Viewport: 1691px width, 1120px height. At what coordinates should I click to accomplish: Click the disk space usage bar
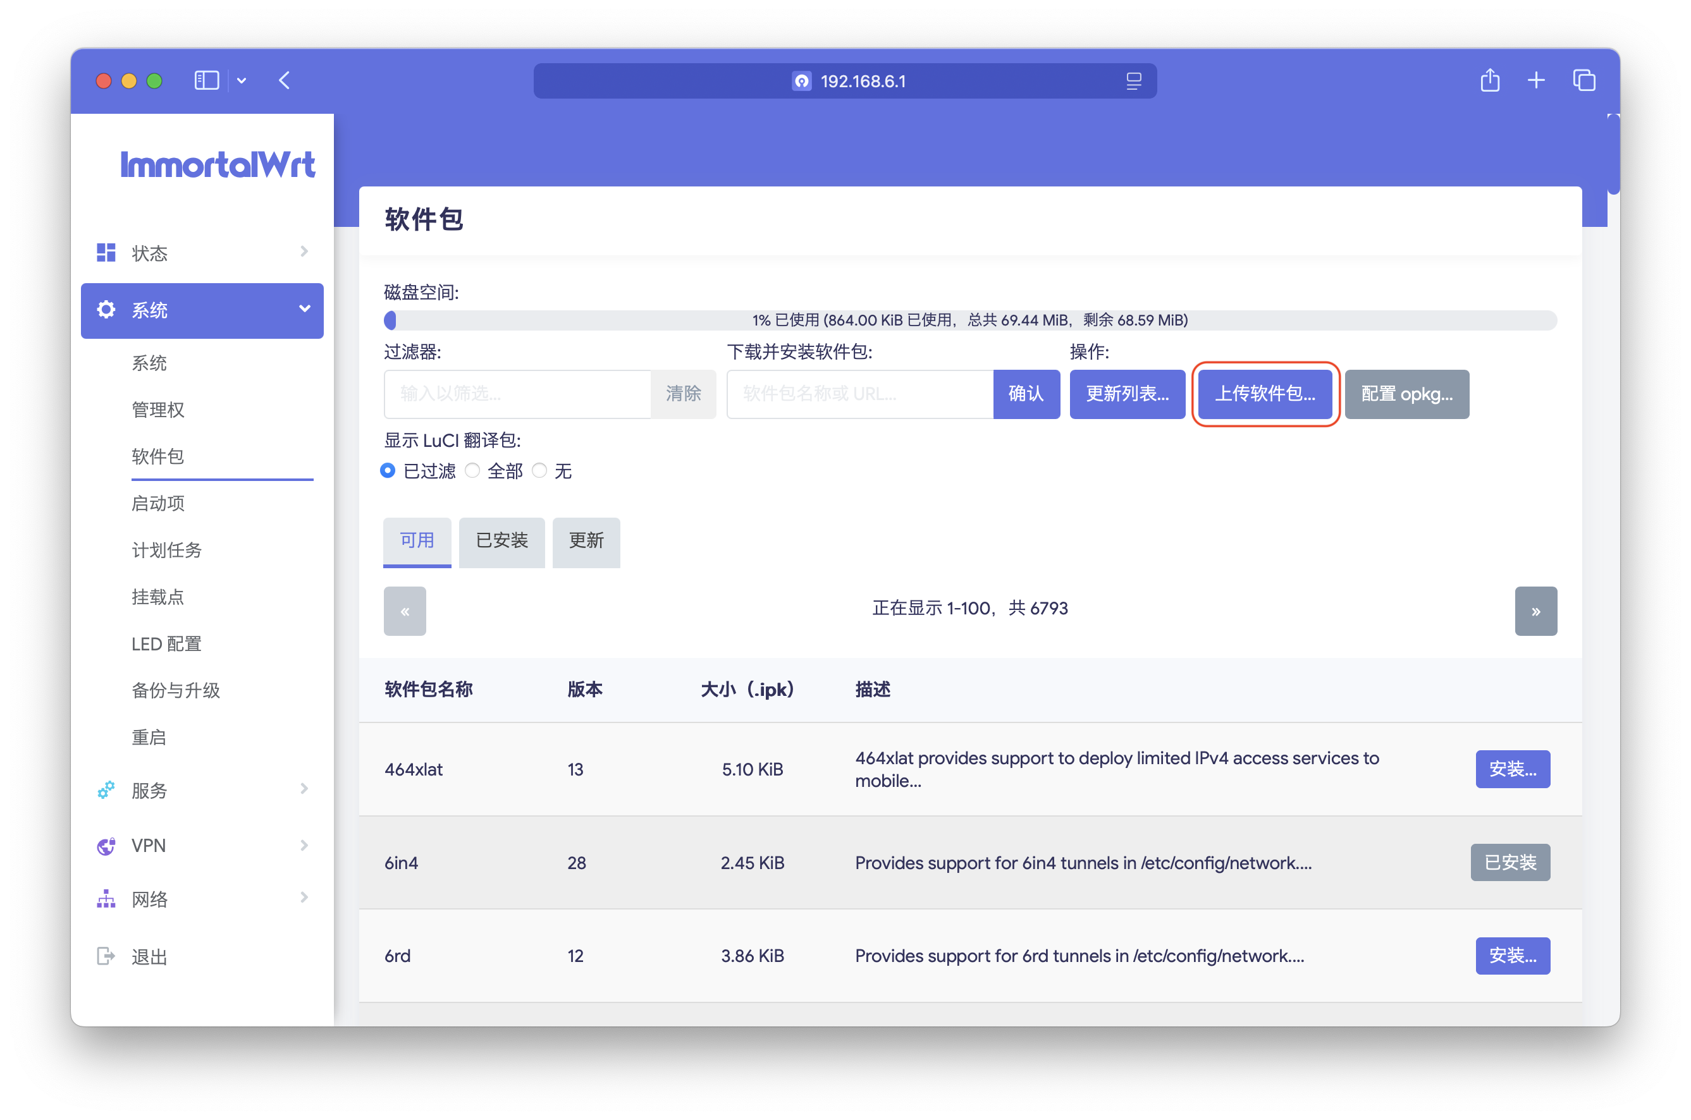click(x=969, y=320)
